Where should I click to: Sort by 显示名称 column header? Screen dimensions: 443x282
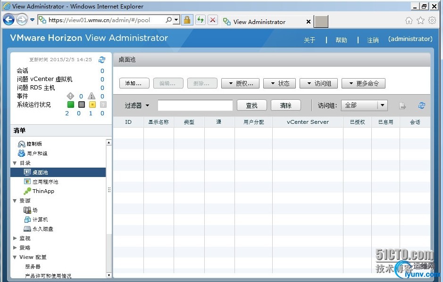pos(159,122)
